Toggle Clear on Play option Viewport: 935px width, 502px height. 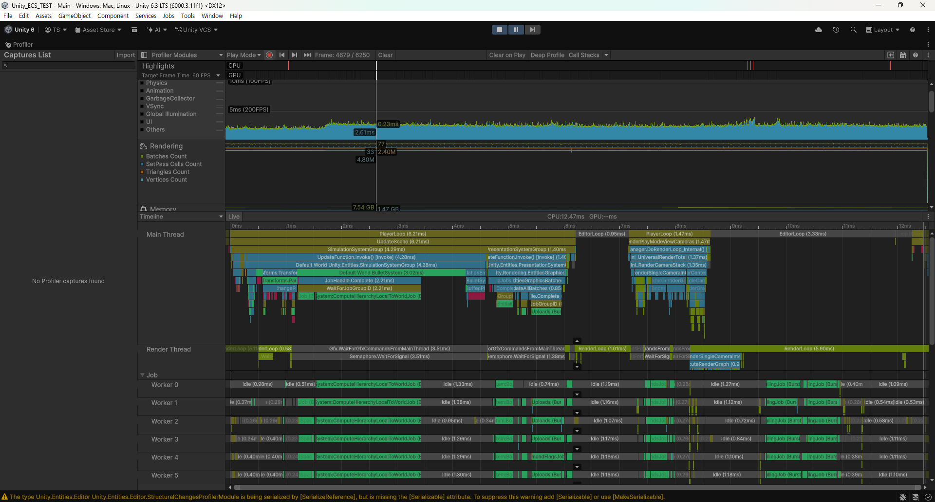pos(507,55)
